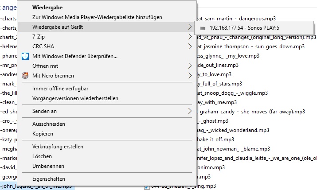Expand the Öffnen mit submenu arrow
The width and height of the screenshot is (317, 190).
(190, 66)
